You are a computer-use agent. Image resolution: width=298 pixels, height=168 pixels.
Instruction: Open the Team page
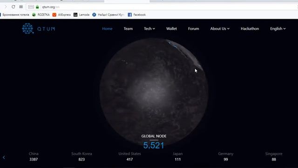[128, 28]
